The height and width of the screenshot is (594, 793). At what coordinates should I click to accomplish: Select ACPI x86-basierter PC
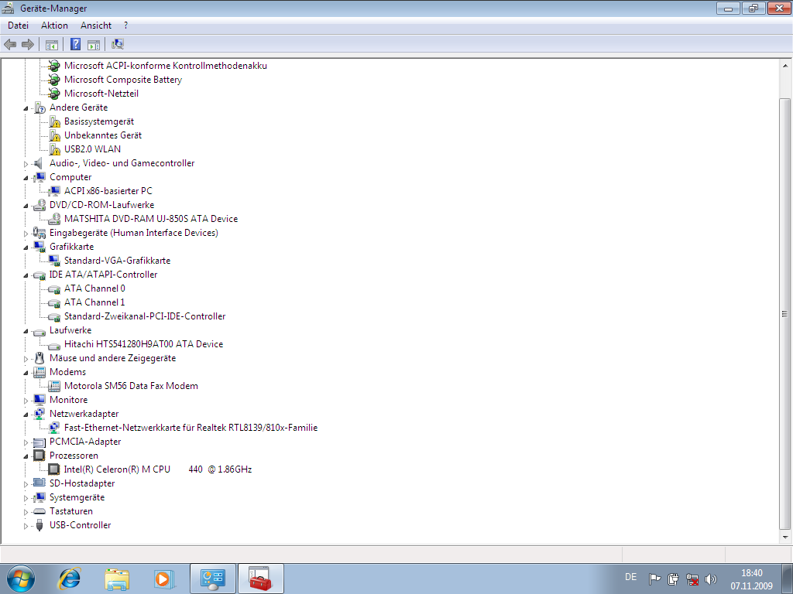[108, 191]
